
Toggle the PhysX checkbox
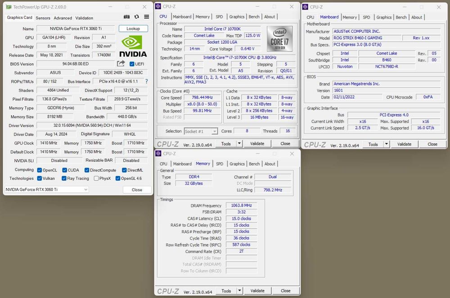click(x=96, y=179)
